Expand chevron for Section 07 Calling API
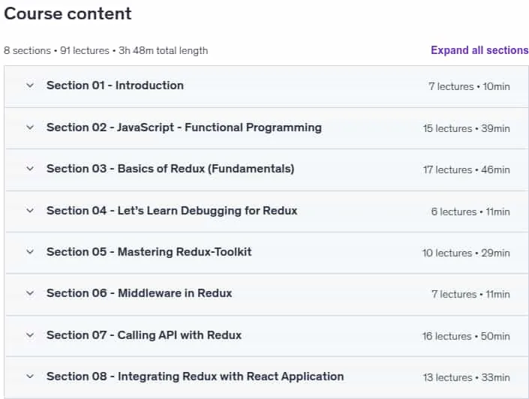 (x=30, y=335)
